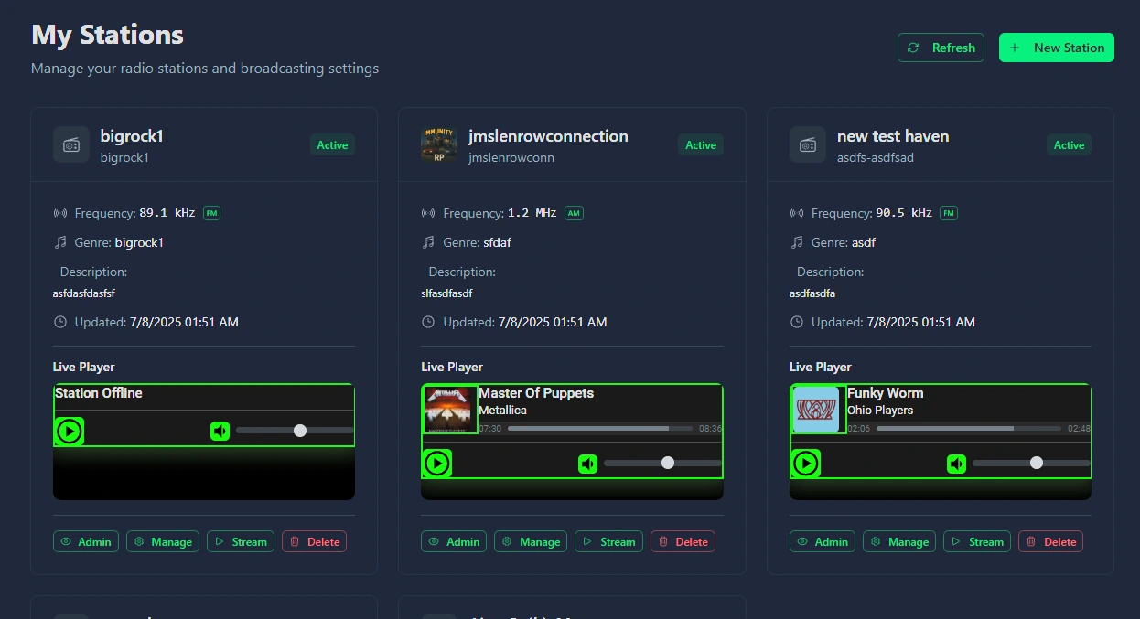Open Stream for jmslenrowconnection
The width and height of the screenshot is (1140, 619).
(608, 541)
